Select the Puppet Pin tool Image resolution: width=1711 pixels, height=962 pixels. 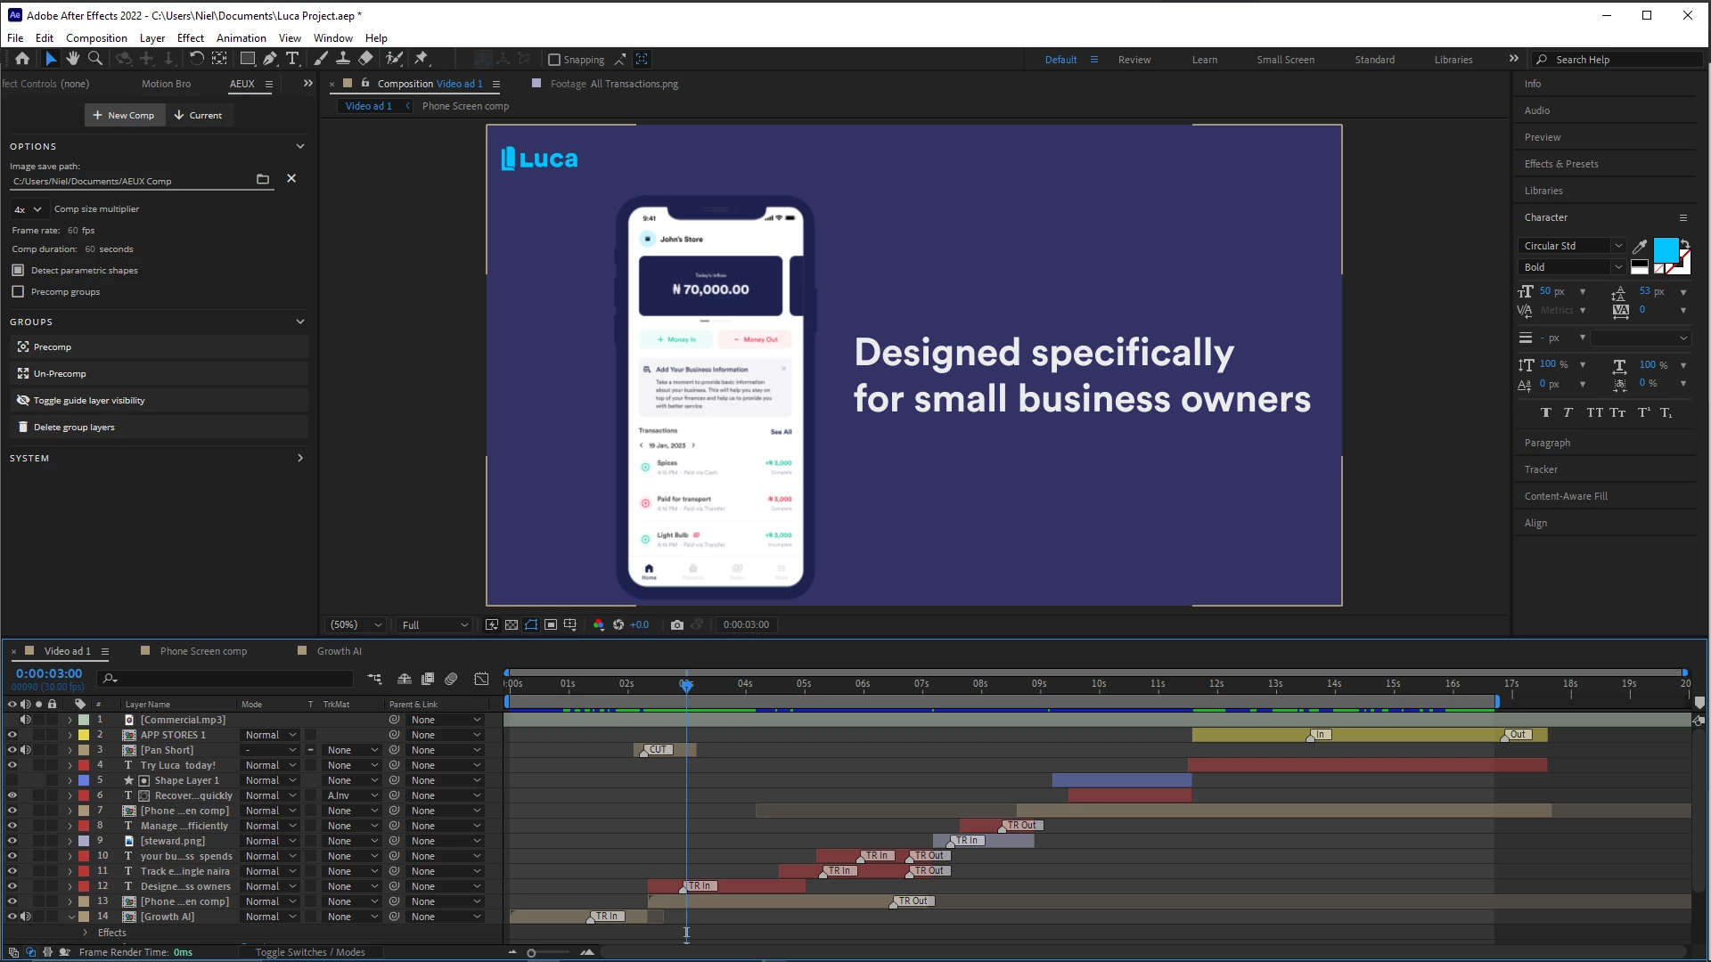pyautogui.click(x=422, y=59)
